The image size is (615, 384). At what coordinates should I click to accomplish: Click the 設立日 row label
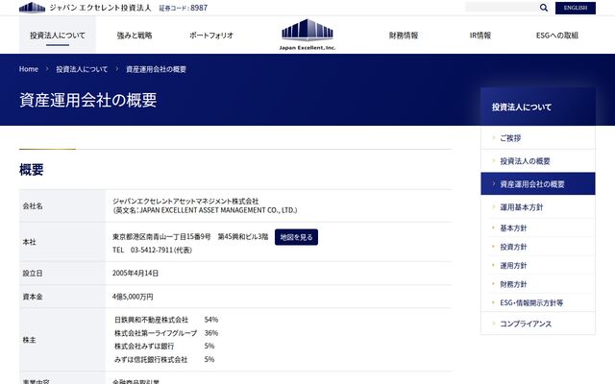[33, 273]
